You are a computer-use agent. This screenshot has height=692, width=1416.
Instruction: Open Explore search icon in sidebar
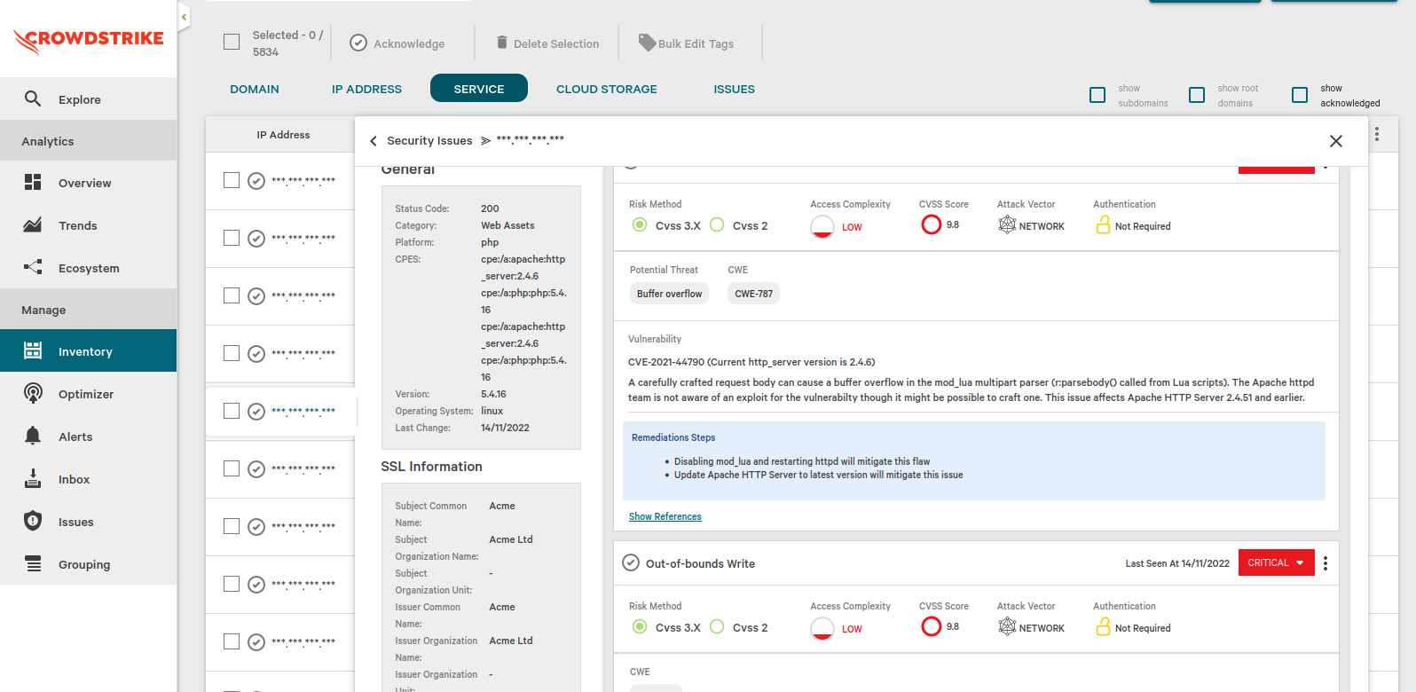pos(33,98)
